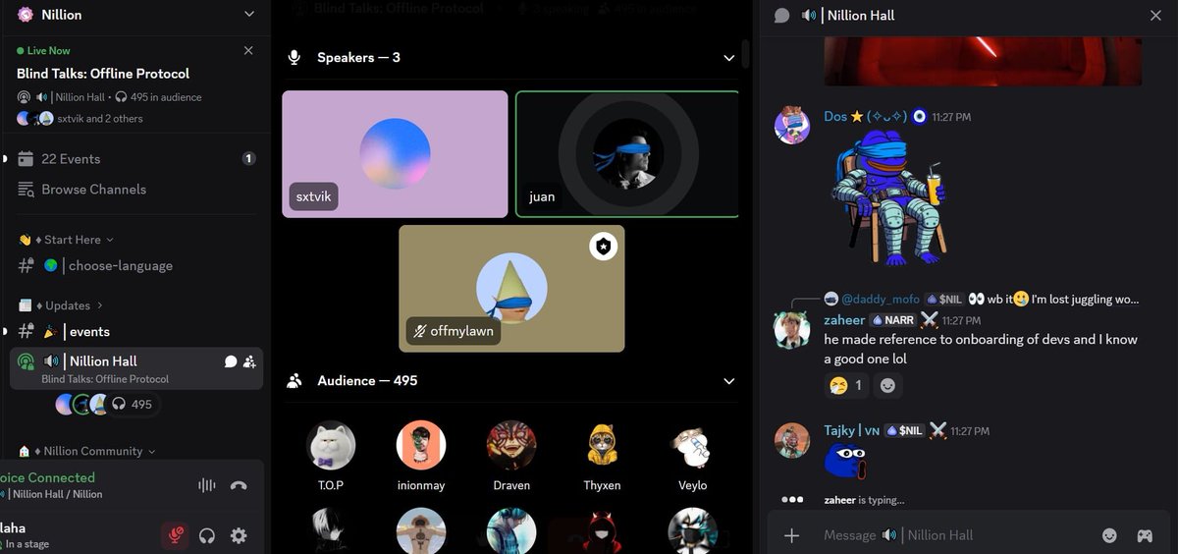
Task: Click plus button to attach a file
Action: (792, 535)
